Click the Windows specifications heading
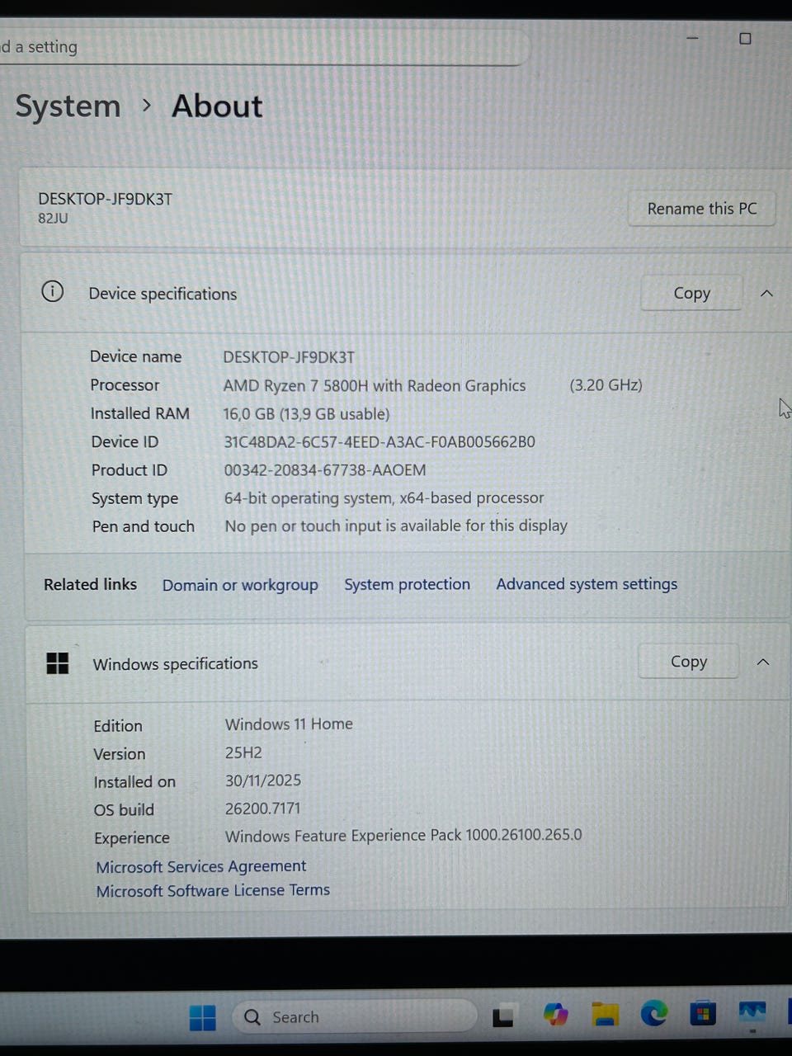 click(175, 663)
